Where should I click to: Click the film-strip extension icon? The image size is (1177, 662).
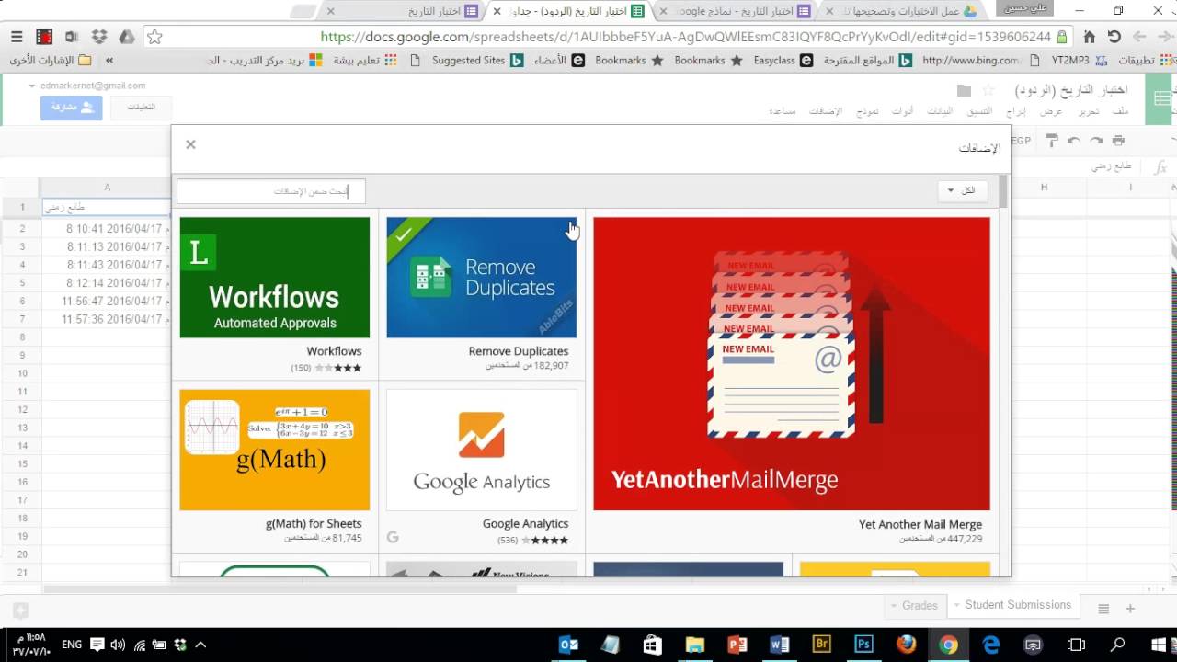pos(44,37)
